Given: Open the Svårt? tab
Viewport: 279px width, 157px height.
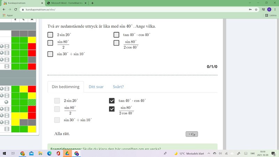Looking at the screenshot, I should (x=118, y=87).
